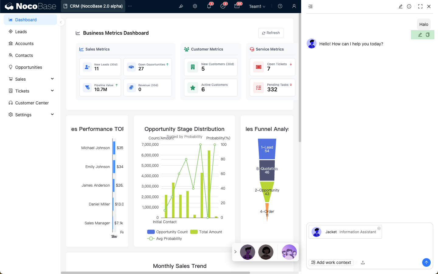Send message with blue arrow button
This screenshot has height=274, width=438.
[x=426, y=262]
